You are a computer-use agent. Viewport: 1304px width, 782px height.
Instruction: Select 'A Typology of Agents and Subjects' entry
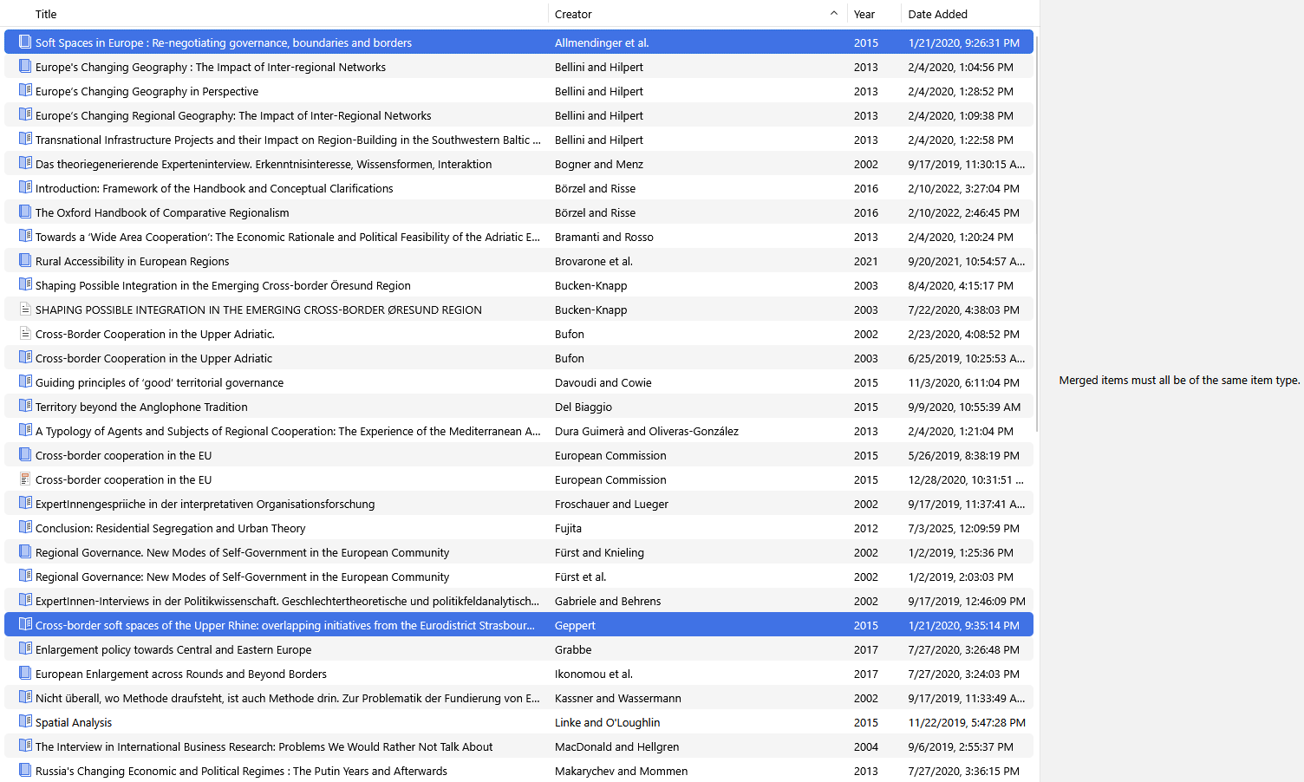pyautogui.click(x=518, y=431)
